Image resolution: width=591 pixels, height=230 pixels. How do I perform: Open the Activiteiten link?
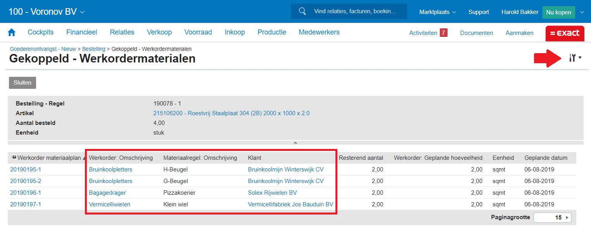coord(423,33)
